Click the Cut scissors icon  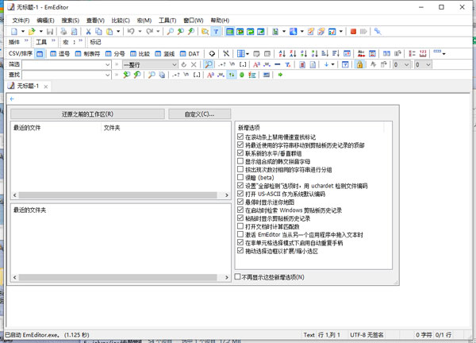click(86, 31)
